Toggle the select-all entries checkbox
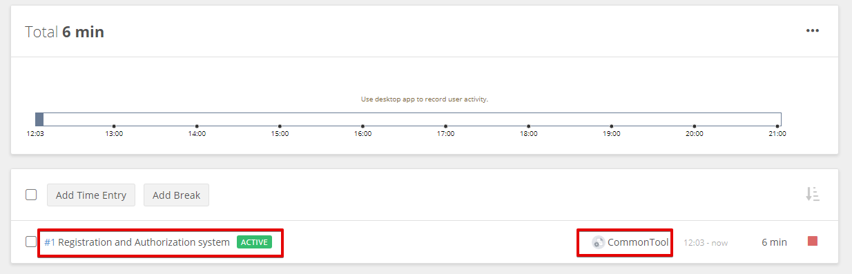 31,195
